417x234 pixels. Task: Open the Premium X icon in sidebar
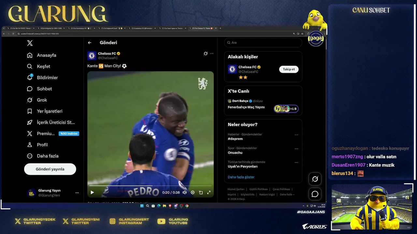coord(30,134)
